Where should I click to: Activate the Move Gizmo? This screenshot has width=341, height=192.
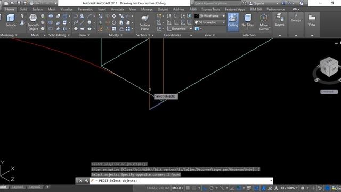[x=264, y=22]
